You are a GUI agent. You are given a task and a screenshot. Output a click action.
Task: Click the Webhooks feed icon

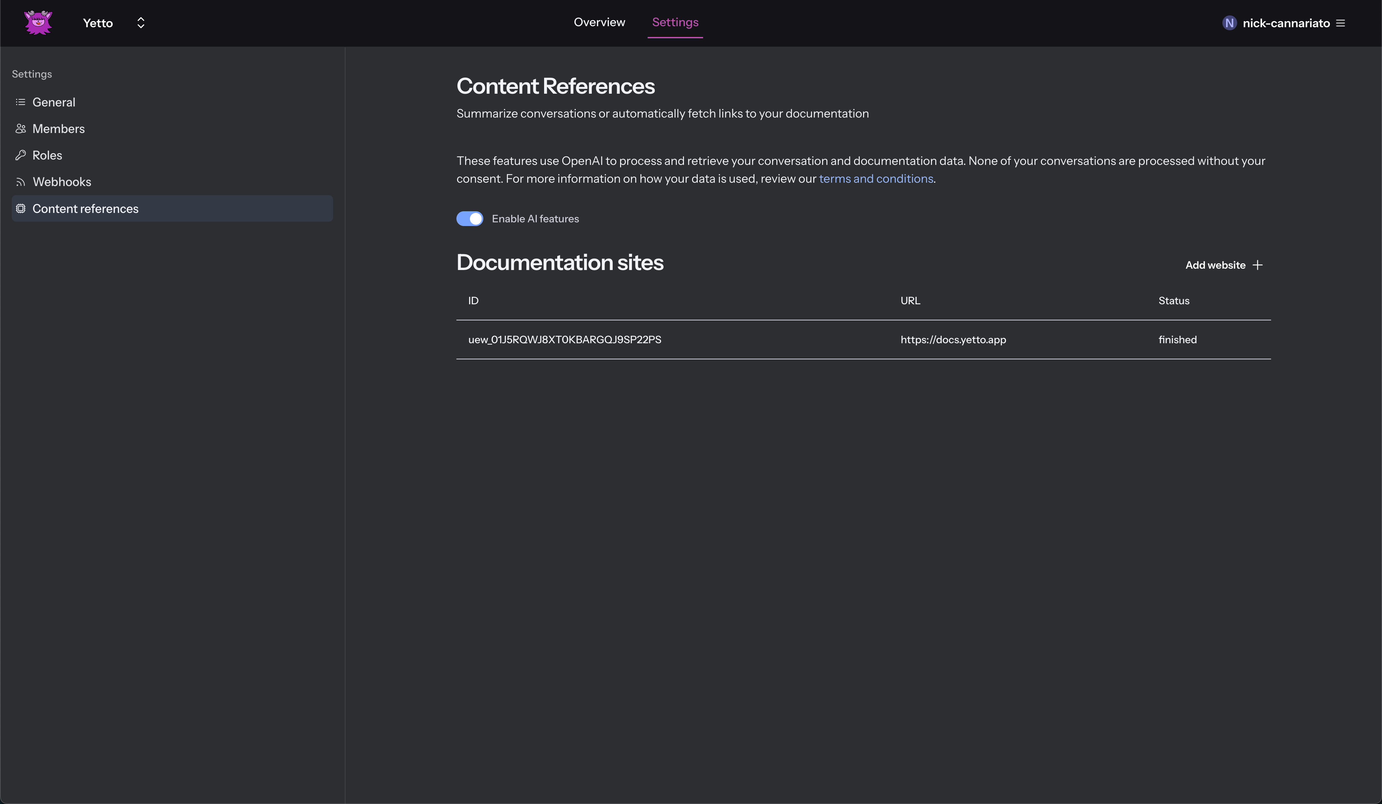(x=21, y=182)
